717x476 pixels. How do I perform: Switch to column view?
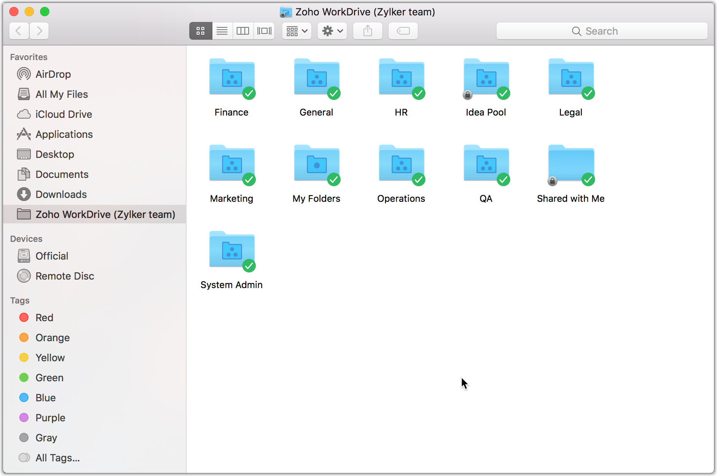243,31
